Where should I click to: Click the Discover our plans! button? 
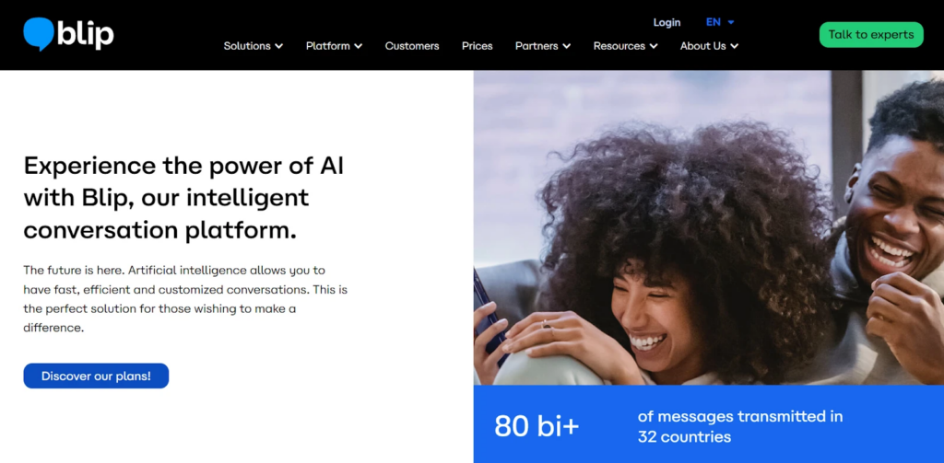tap(96, 376)
